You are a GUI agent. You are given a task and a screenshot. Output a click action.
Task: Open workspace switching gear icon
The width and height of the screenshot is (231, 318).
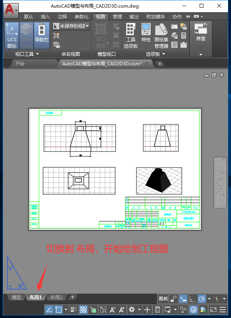point(132,310)
